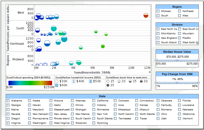The width and height of the screenshot is (204, 130).
Task: Select the $60K income legend swatch
Action: coord(57,86)
